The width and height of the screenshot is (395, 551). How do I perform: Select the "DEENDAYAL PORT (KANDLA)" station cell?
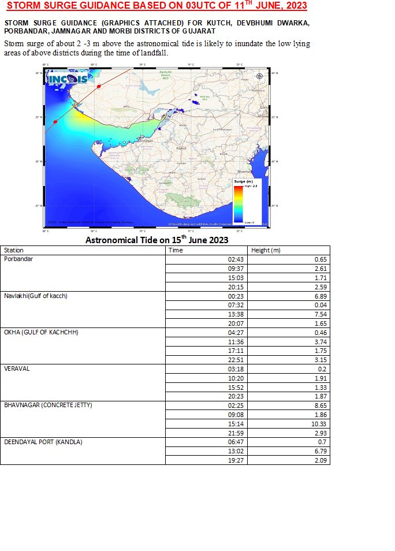tap(83, 451)
